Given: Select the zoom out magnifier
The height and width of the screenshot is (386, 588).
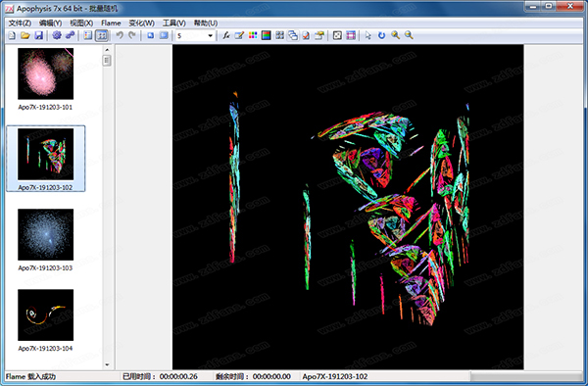Looking at the screenshot, I should click(x=409, y=35).
